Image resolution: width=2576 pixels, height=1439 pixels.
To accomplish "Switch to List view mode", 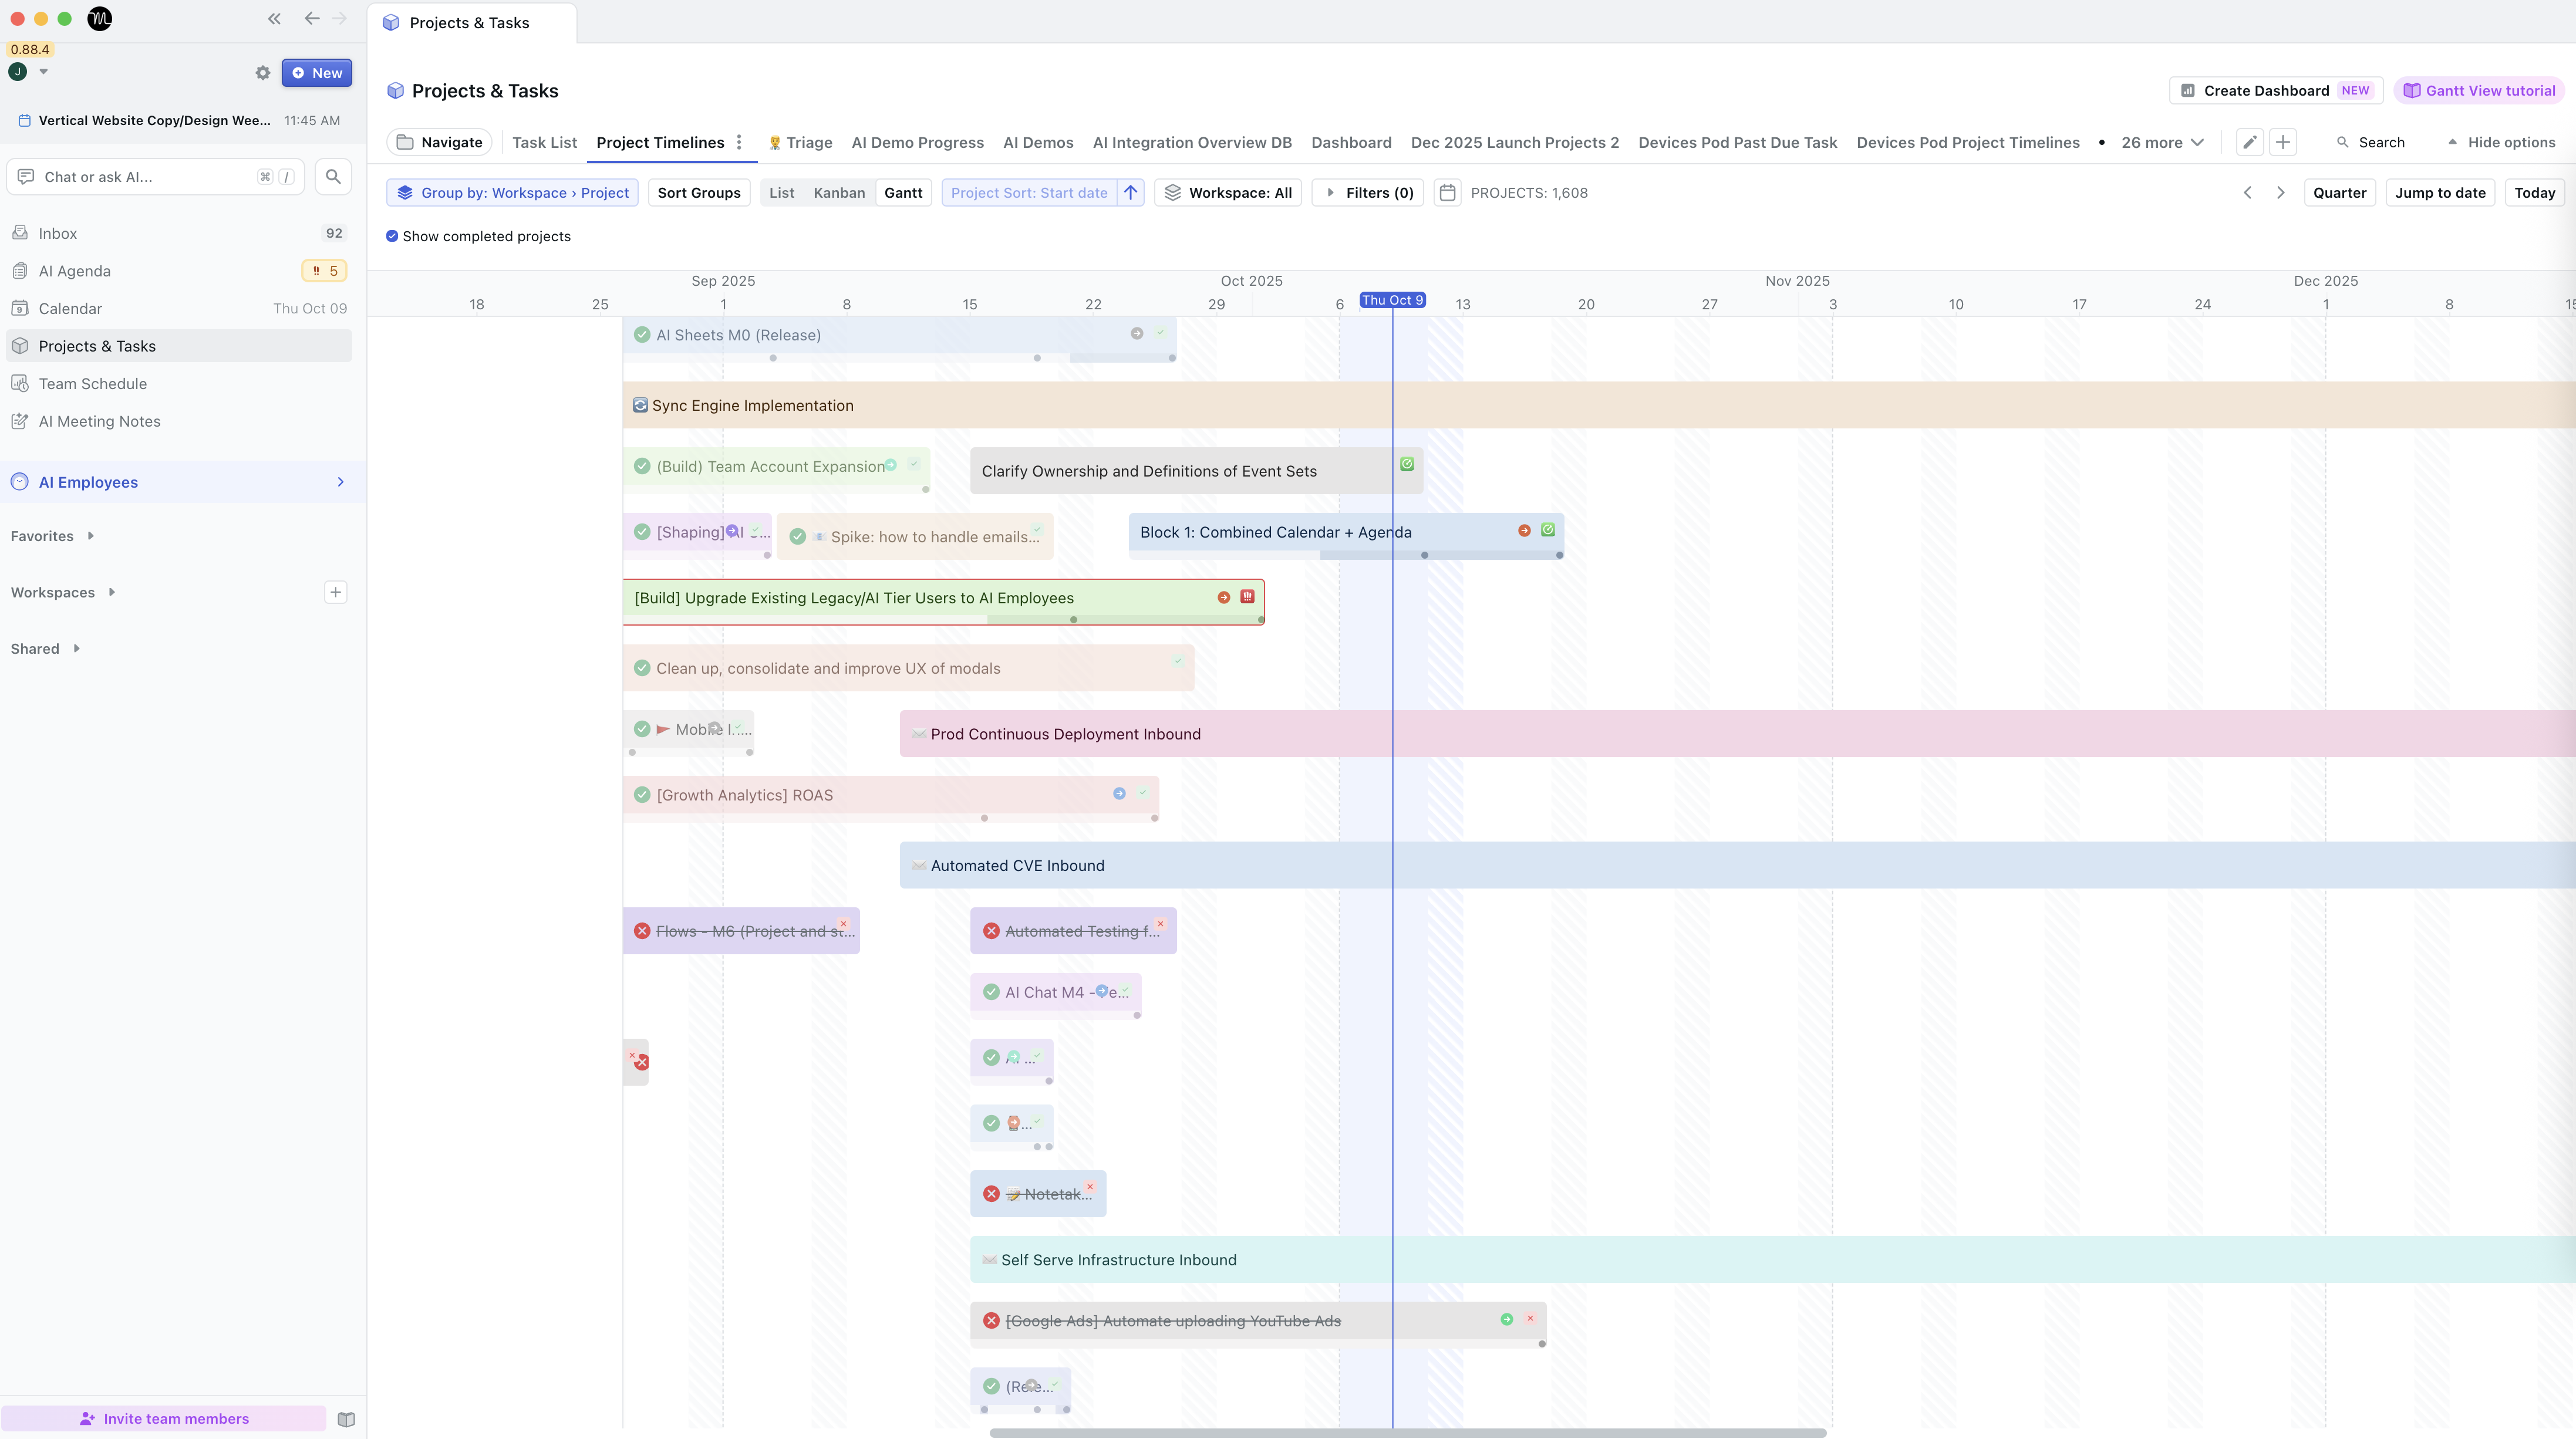I will coord(781,193).
